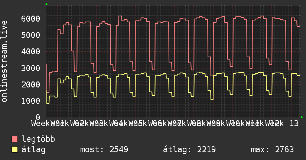Click the 0 y-axis label

point(38,117)
